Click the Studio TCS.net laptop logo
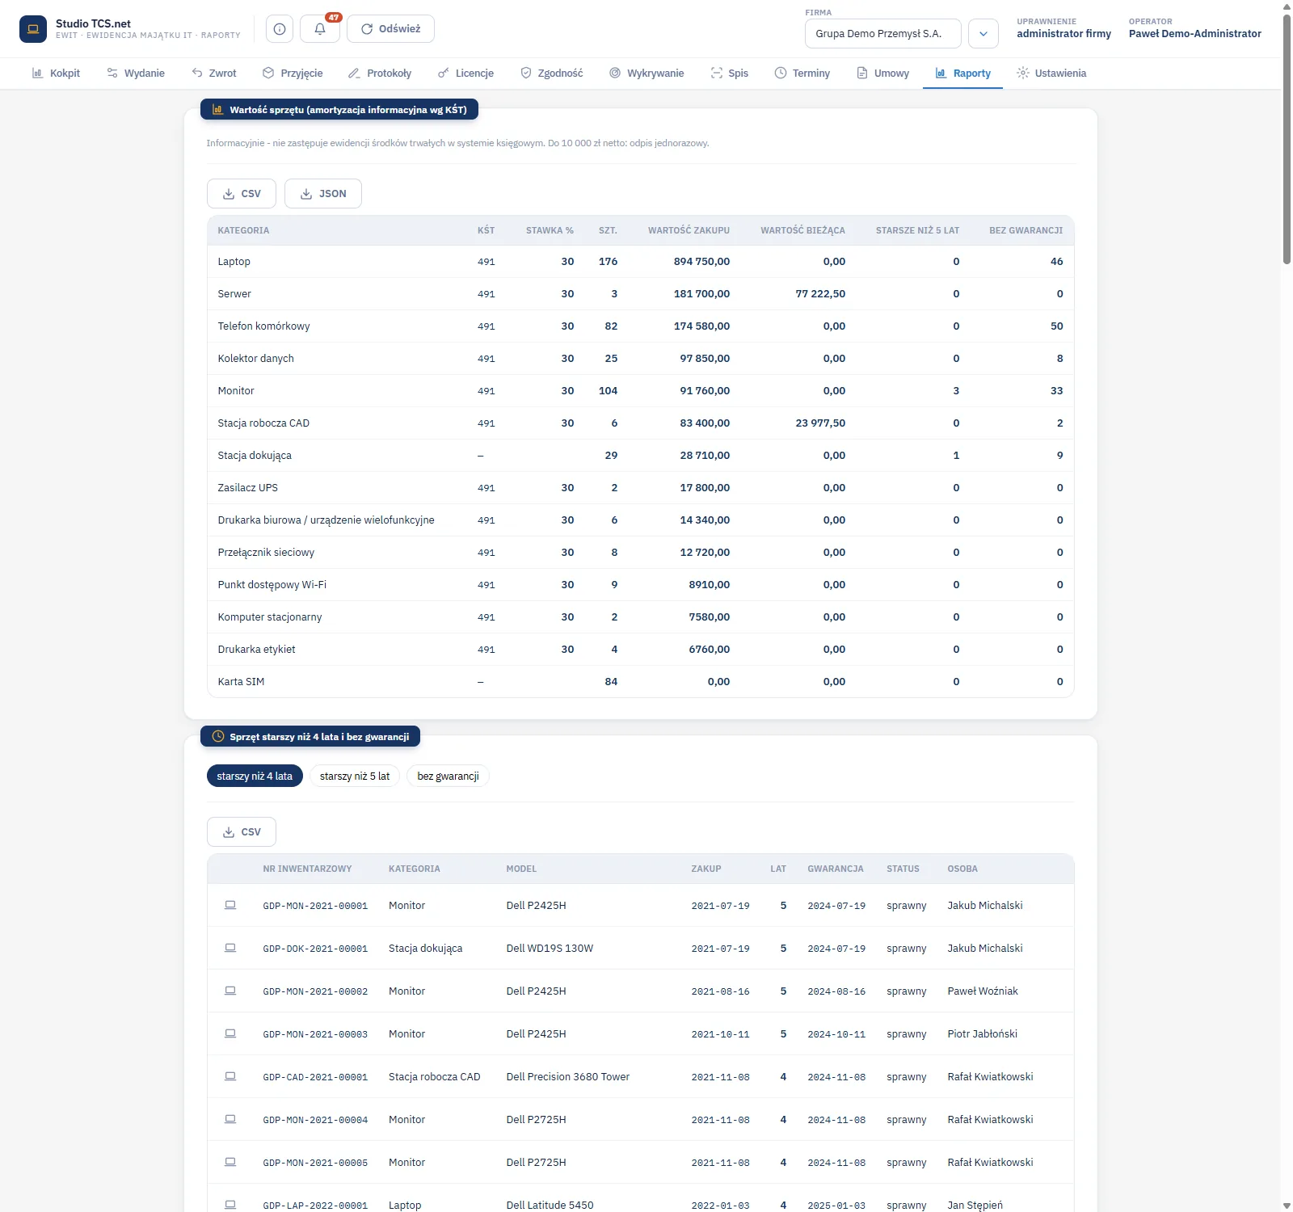 pos(33,29)
